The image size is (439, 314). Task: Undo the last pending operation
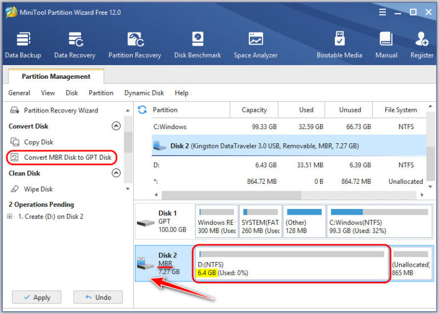[97, 297]
